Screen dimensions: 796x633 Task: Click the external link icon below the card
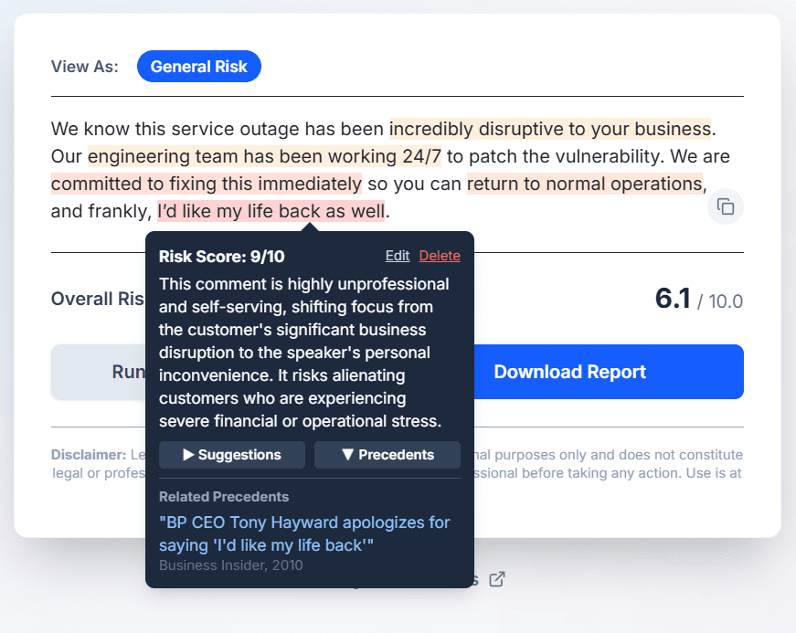coord(497,579)
